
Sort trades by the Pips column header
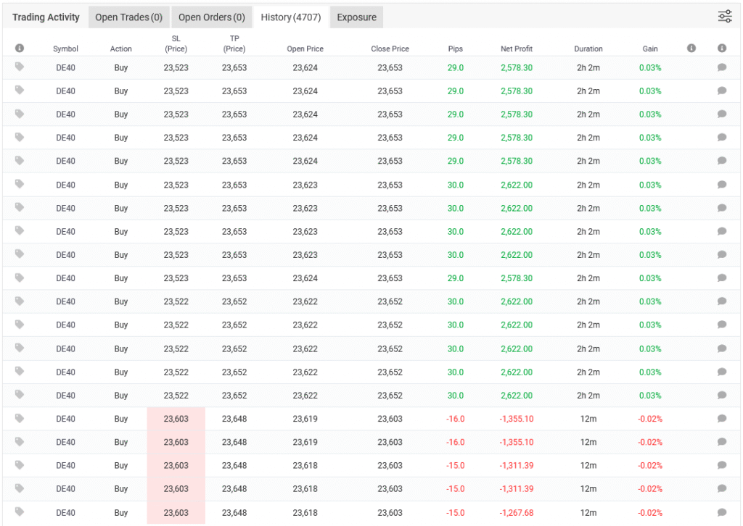[x=455, y=49]
